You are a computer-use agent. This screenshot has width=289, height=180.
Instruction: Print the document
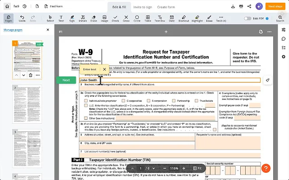point(241,6)
